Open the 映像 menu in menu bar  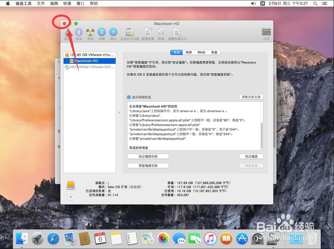[x=66, y=3]
